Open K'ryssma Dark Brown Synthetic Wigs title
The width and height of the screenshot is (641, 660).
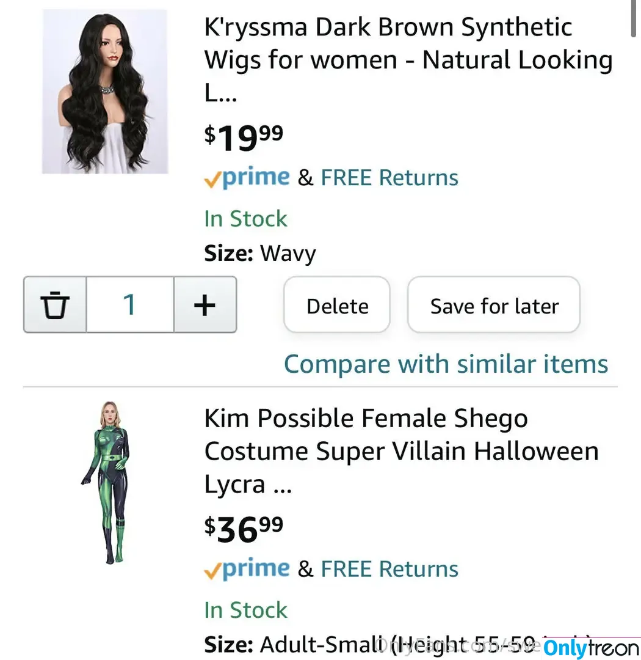408,60
